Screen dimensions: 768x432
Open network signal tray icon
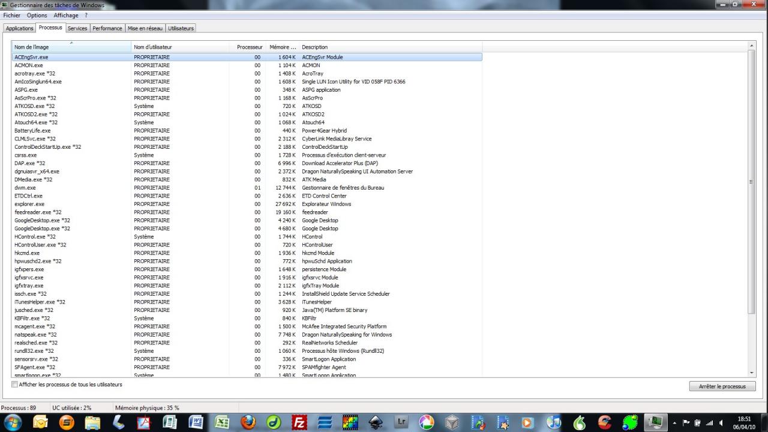tap(710, 422)
